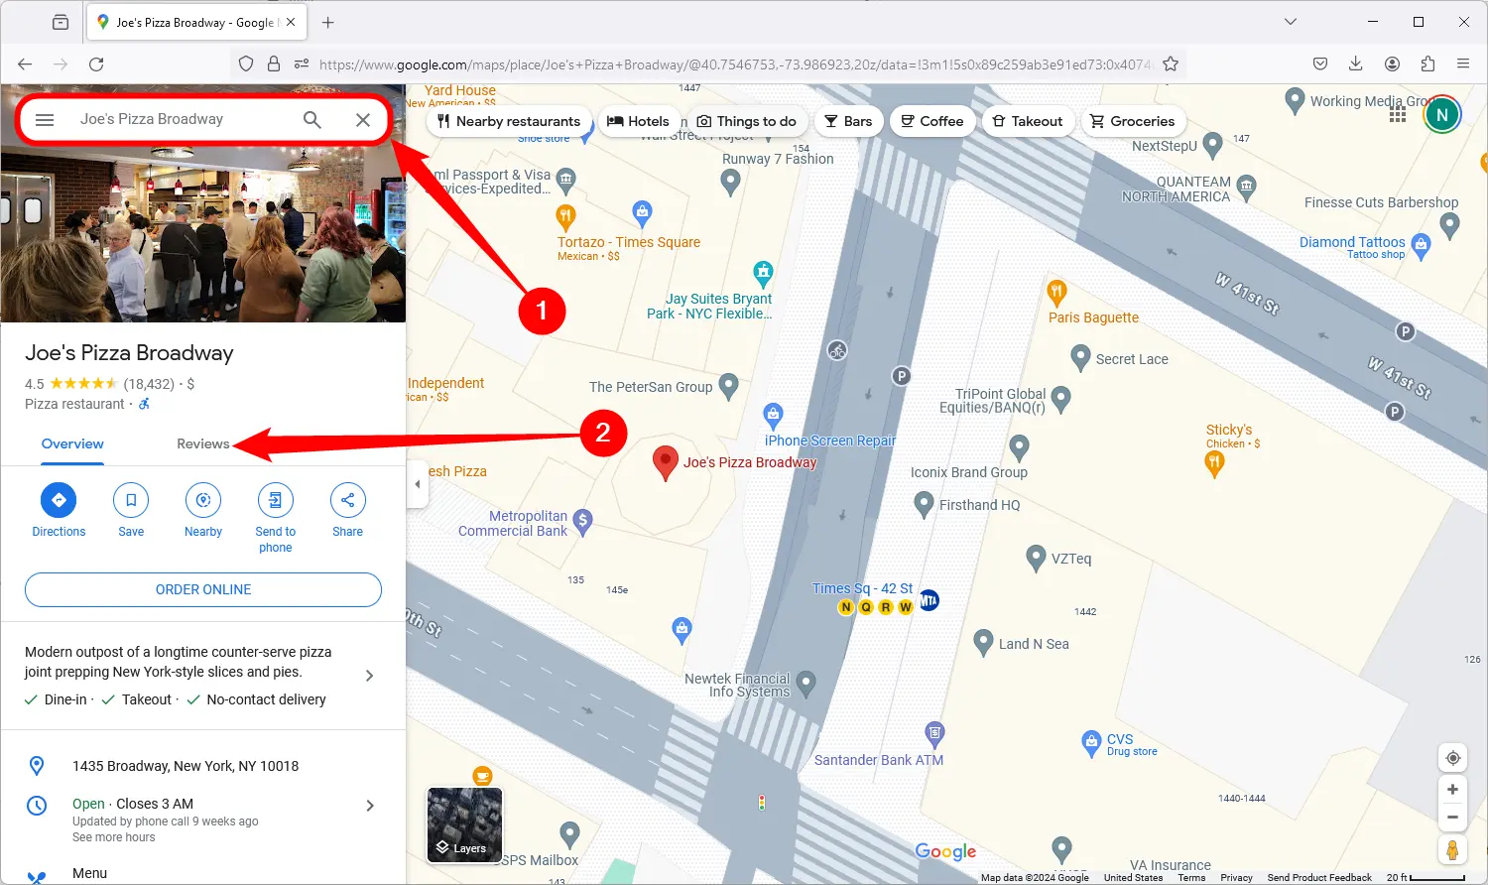This screenshot has height=885, width=1488.
Task: Click the Terms link in map footer
Action: click(x=1191, y=878)
